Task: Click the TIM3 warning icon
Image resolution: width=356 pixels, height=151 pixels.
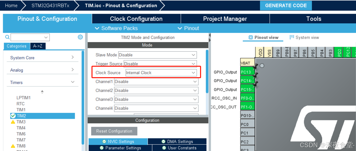Action: (13, 122)
